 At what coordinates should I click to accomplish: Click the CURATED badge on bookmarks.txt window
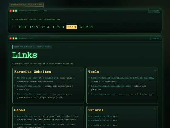155,38
